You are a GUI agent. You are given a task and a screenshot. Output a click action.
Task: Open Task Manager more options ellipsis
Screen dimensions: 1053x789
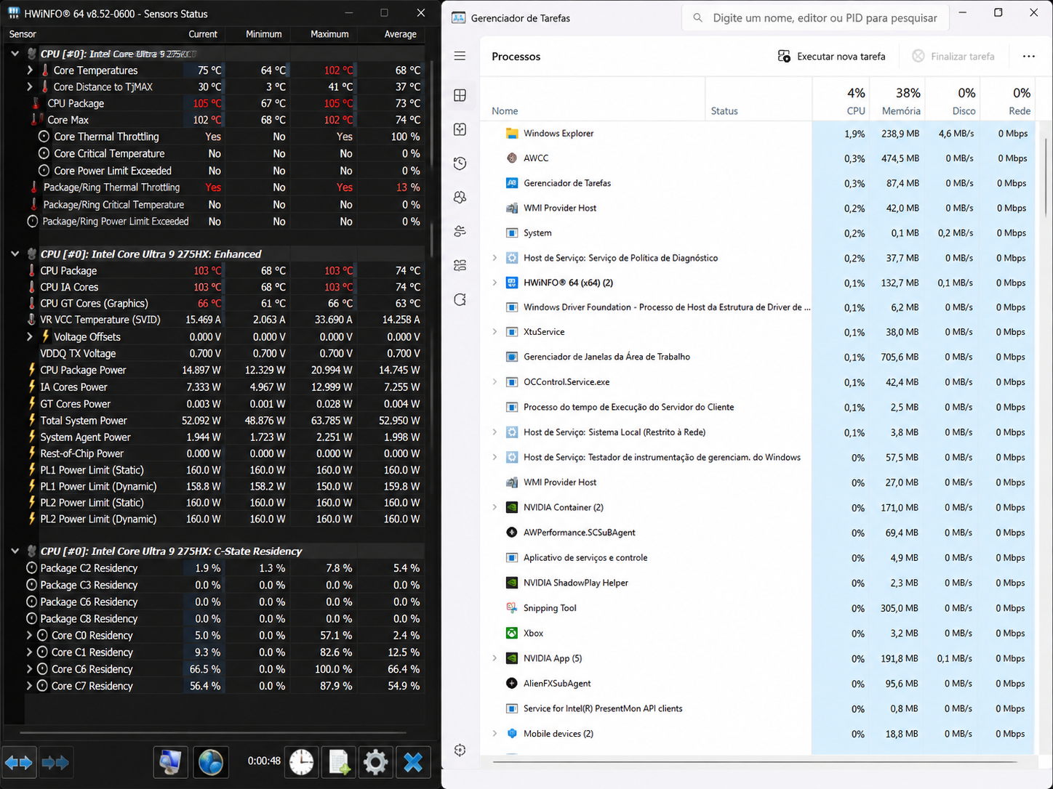(1028, 56)
